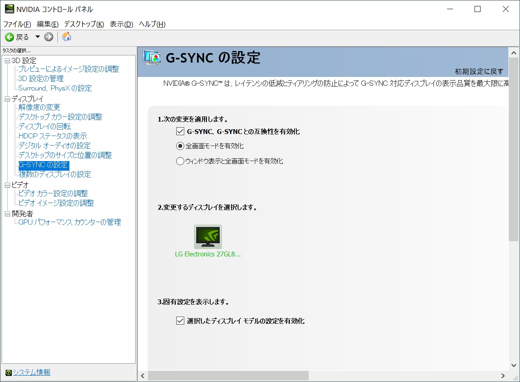Open ビデオ イメージ設定の調整 page
This screenshot has height=382, width=520.
[56, 203]
